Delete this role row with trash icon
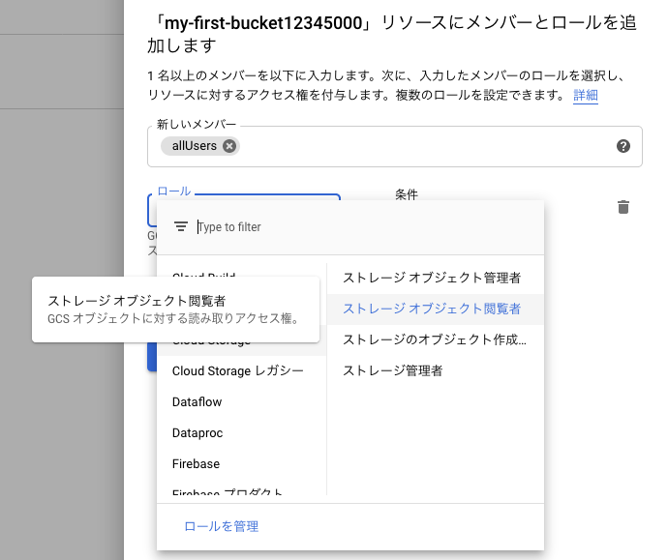Image resolution: width=668 pixels, height=560 pixels. coord(623,207)
